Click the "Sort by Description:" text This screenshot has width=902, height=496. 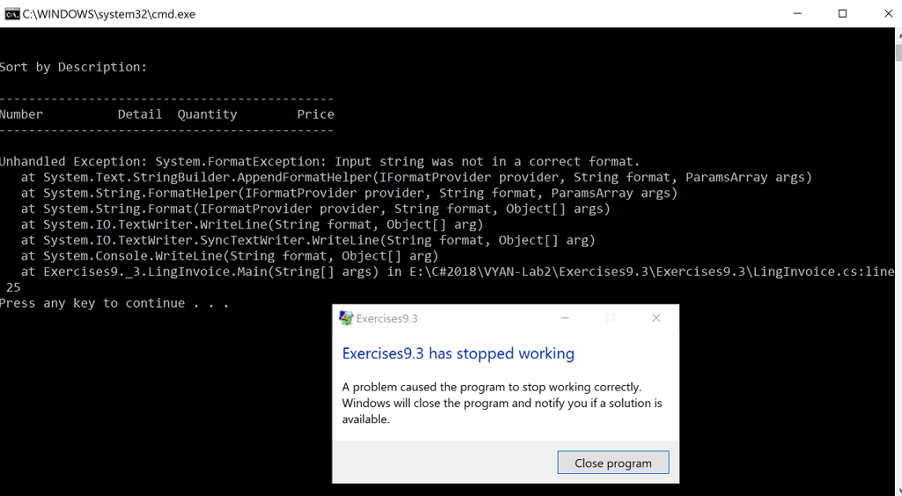[x=73, y=67]
